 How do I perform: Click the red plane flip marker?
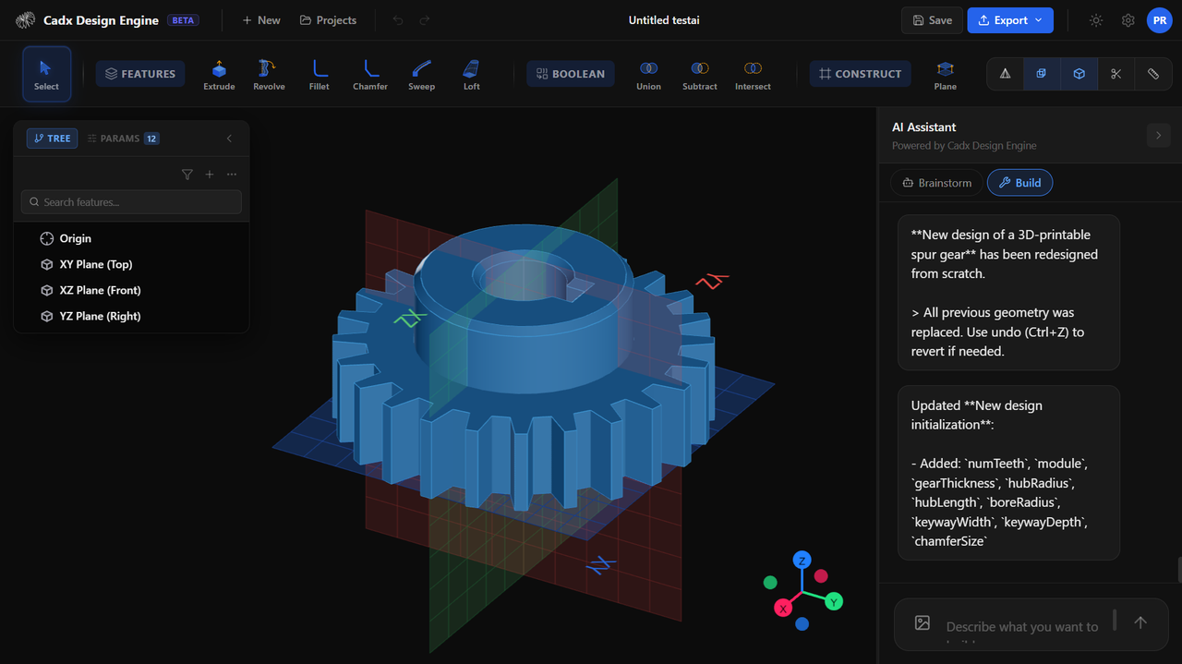pos(712,280)
